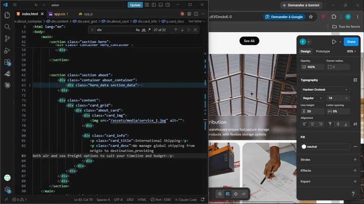This screenshot has width=364, height=204.
Task: Split the editor to the right
Action: point(196,14)
